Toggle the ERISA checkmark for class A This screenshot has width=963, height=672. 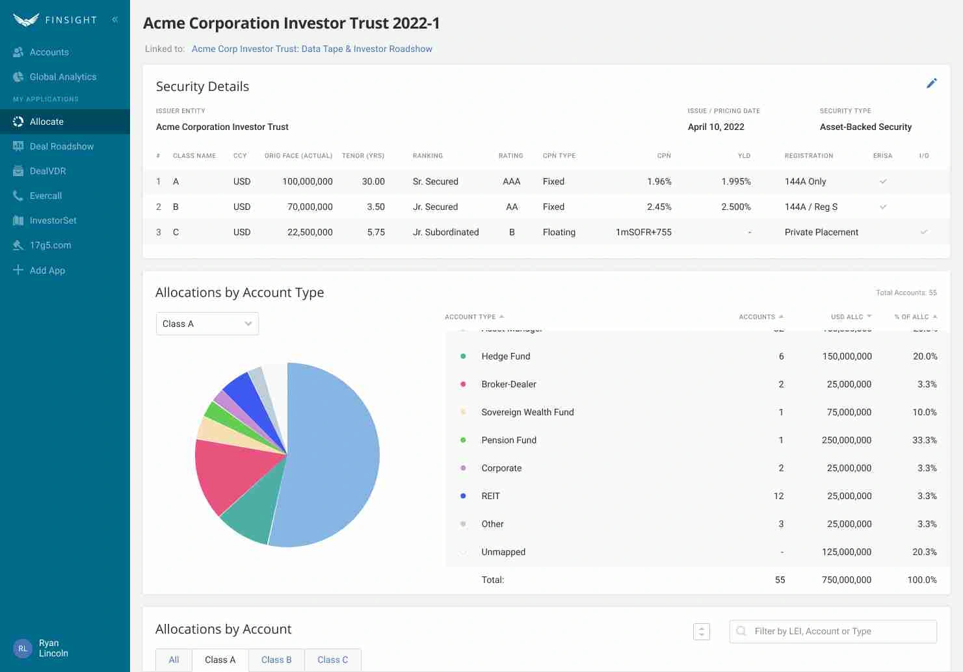tap(883, 181)
